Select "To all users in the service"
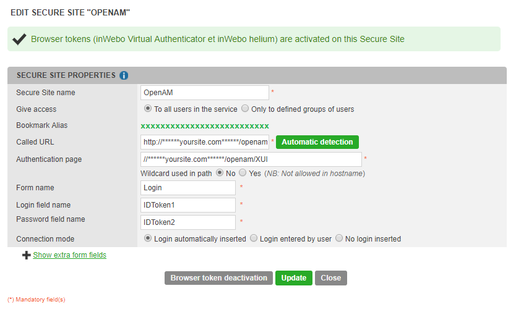521x312 pixels. [148, 109]
